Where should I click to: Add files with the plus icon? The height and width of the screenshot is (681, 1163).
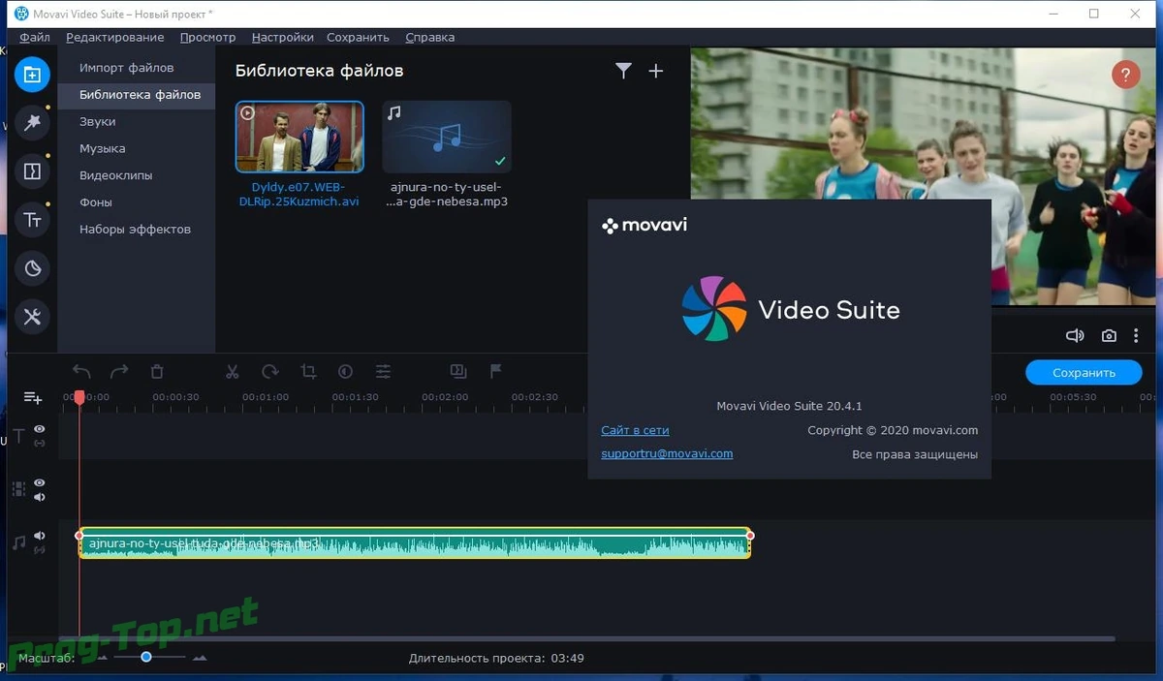[x=656, y=71]
